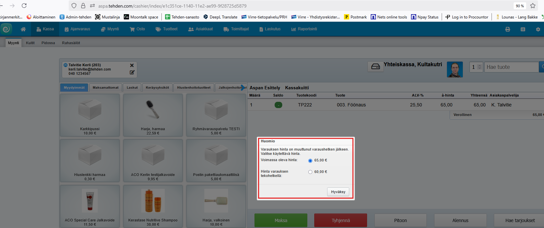Click the Aspa spiral logo
Viewport: 544px width, 228px height.
click(6, 29)
